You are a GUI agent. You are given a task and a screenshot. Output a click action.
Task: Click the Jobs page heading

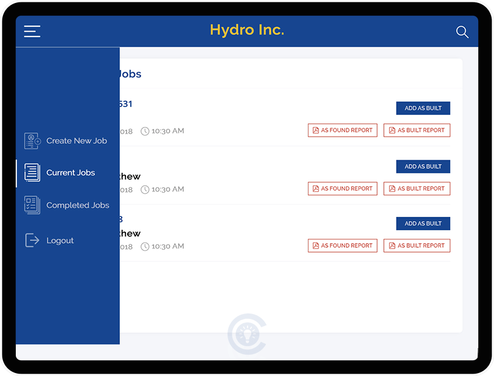(x=130, y=74)
